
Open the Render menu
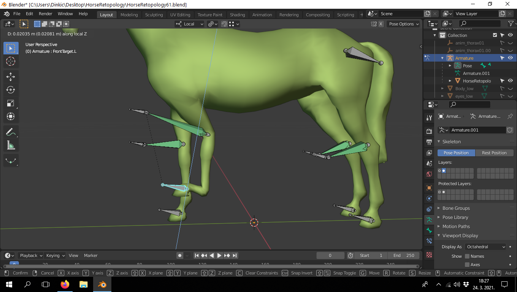(x=46, y=14)
